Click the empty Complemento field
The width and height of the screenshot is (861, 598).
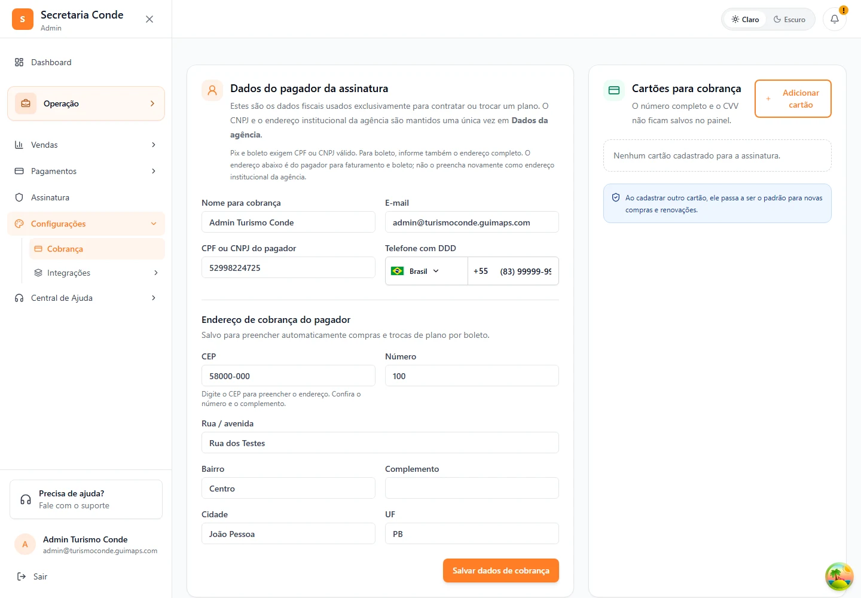pos(472,488)
